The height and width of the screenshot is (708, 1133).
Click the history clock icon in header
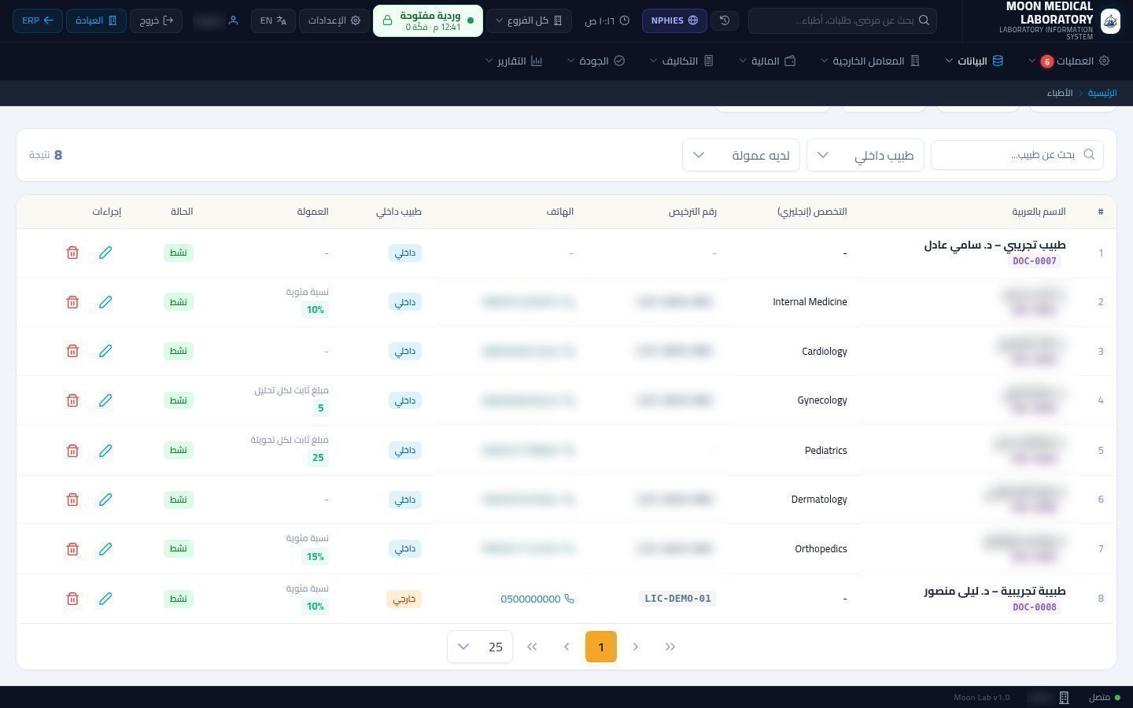coord(725,20)
